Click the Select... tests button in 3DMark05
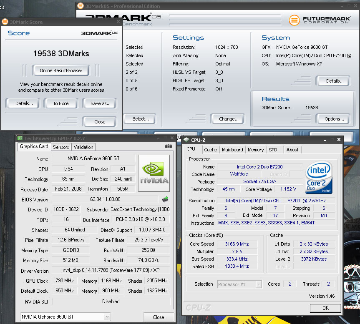The width and height of the screenshot is (360, 324). click(141, 119)
